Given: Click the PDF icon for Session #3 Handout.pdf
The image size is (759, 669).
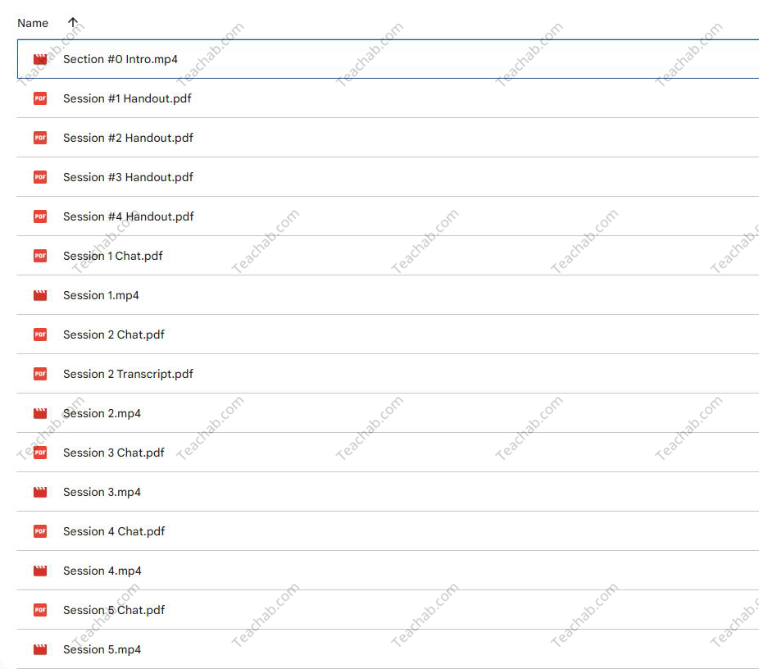Looking at the screenshot, I should (40, 177).
